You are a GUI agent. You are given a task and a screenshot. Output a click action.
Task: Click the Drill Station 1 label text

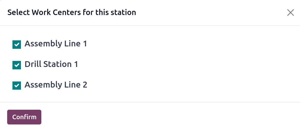click(x=51, y=64)
